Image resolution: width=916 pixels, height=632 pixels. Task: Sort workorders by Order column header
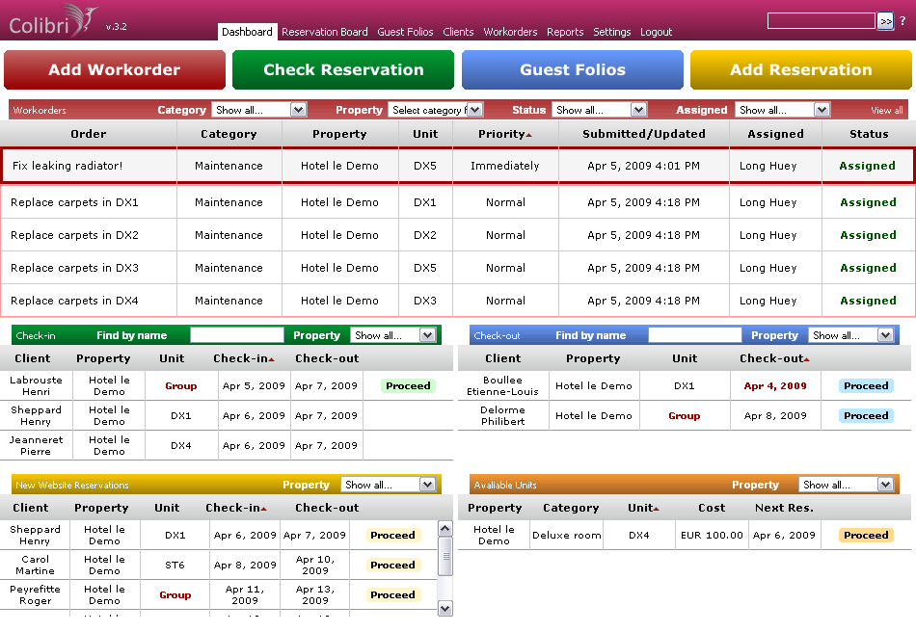pyautogui.click(x=88, y=134)
